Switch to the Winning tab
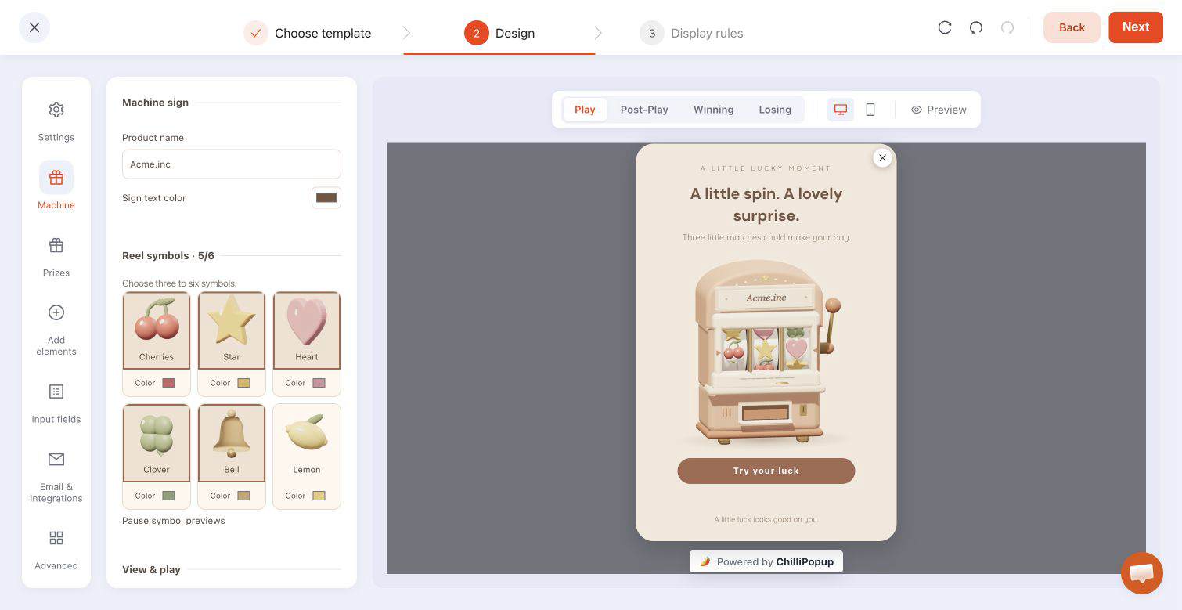 (713, 110)
